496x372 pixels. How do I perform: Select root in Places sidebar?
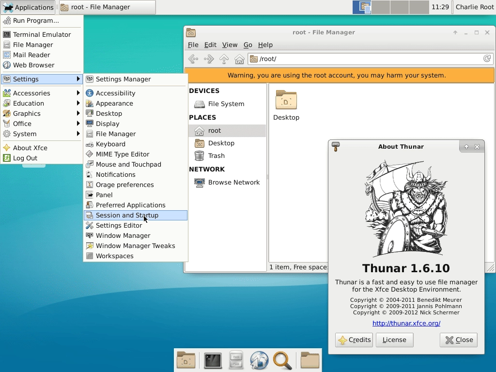(x=227, y=131)
